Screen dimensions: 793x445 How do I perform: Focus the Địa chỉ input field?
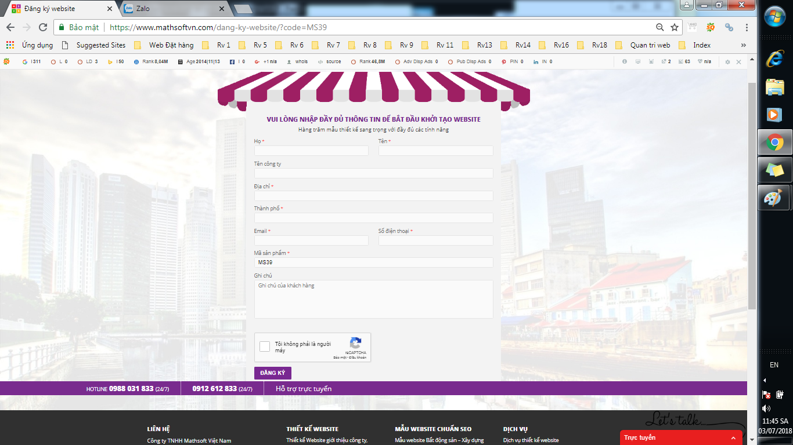coord(374,196)
